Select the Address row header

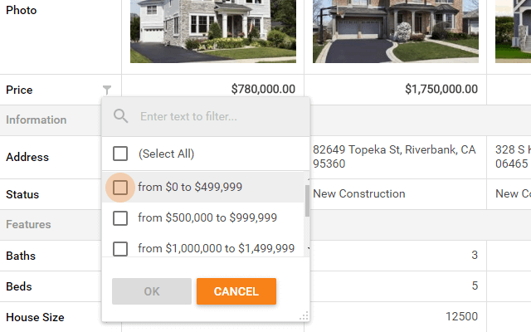coord(27,157)
